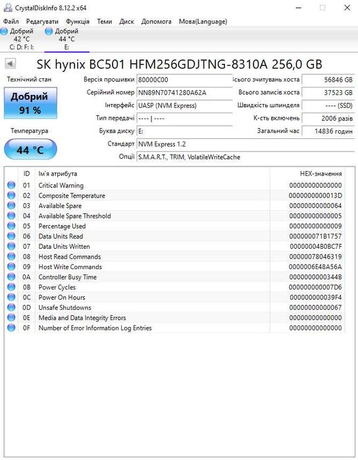Go to previous disk with left arrow
Screen dimensions: 358x460
click(x=11, y=63)
